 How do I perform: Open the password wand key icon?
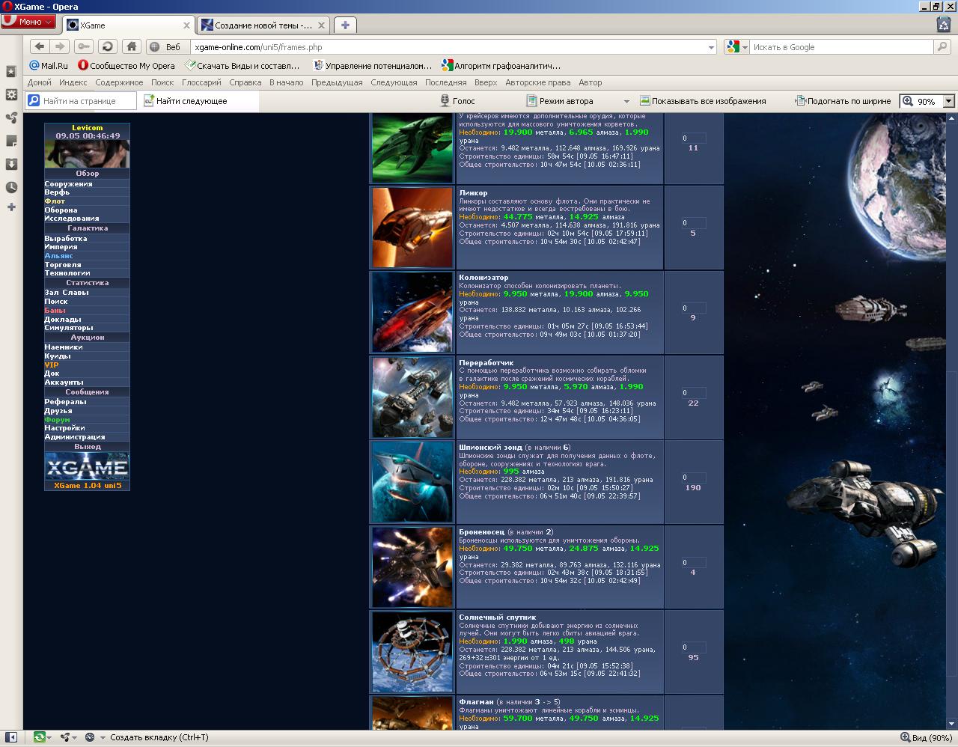[x=84, y=46]
